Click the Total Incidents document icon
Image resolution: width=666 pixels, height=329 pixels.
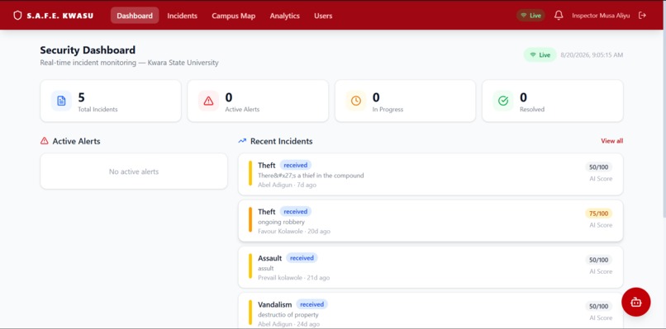pyautogui.click(x=62, y=101)
